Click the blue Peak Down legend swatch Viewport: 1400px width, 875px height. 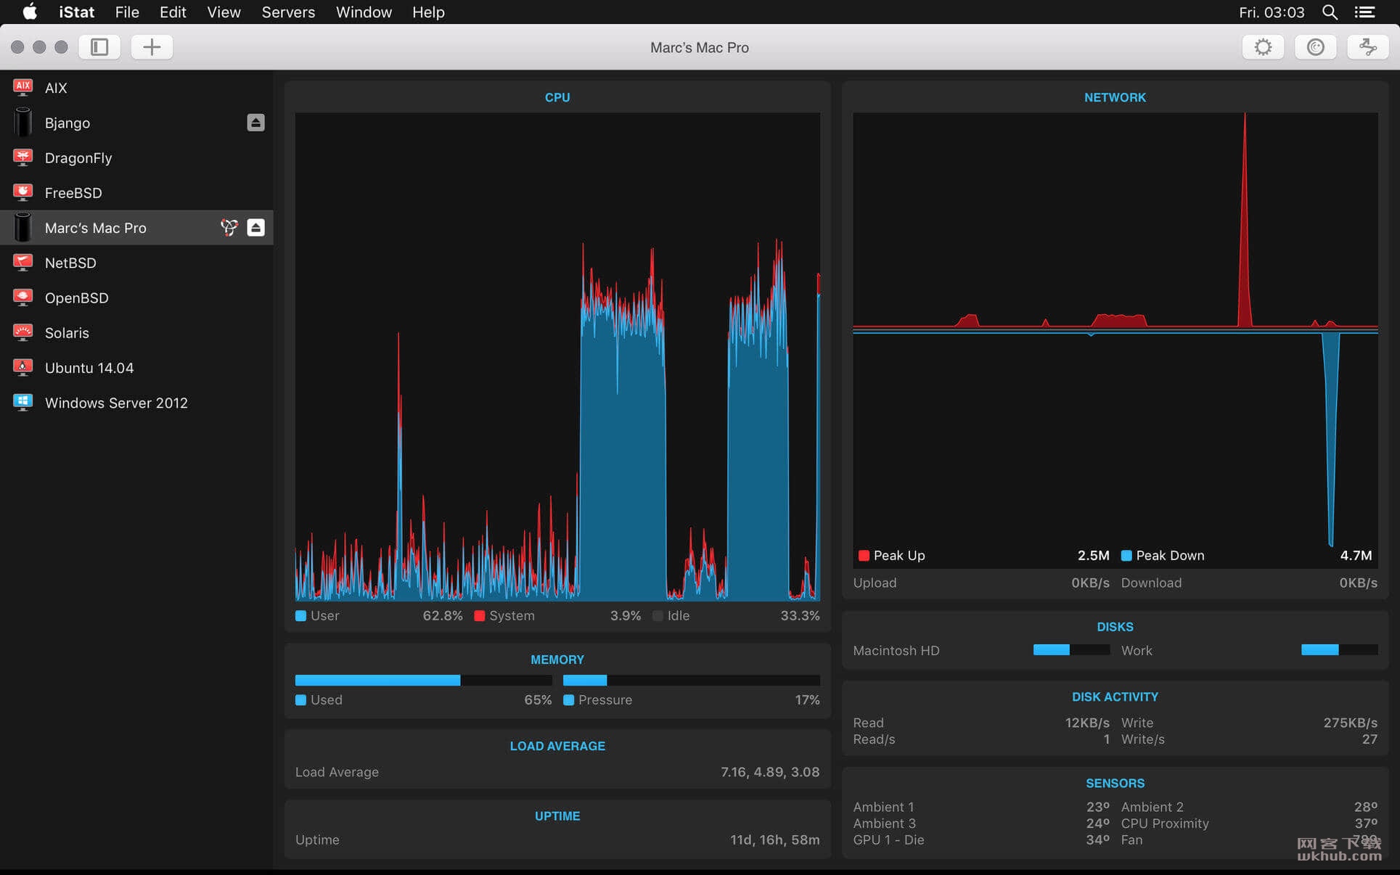1126,555
